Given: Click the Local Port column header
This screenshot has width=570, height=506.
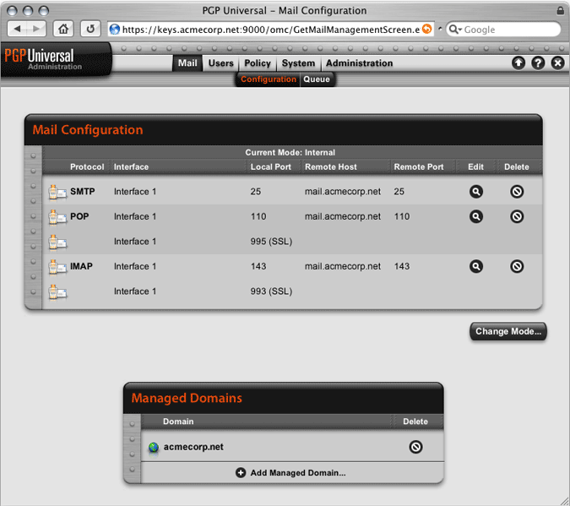Looking at the screenshot, I should click(x=271, y=167).
